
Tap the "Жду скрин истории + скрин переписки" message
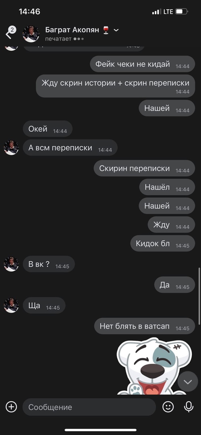point(116,86)
